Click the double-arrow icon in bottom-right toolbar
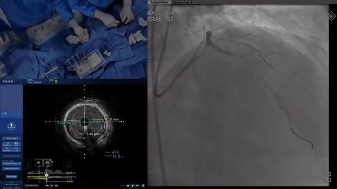This screenshot has height=189, width=337. [137, 186]
